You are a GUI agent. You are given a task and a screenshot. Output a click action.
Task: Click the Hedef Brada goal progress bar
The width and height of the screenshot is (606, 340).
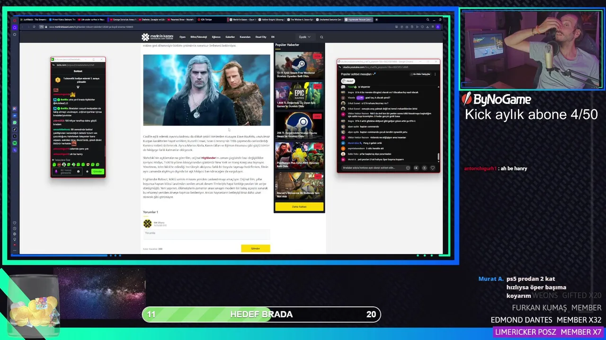point(261,314)
